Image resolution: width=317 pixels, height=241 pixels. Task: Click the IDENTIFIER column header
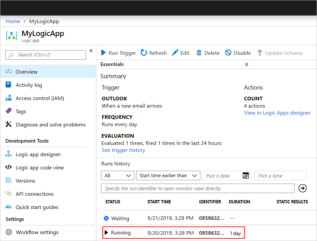pos(210,202)
